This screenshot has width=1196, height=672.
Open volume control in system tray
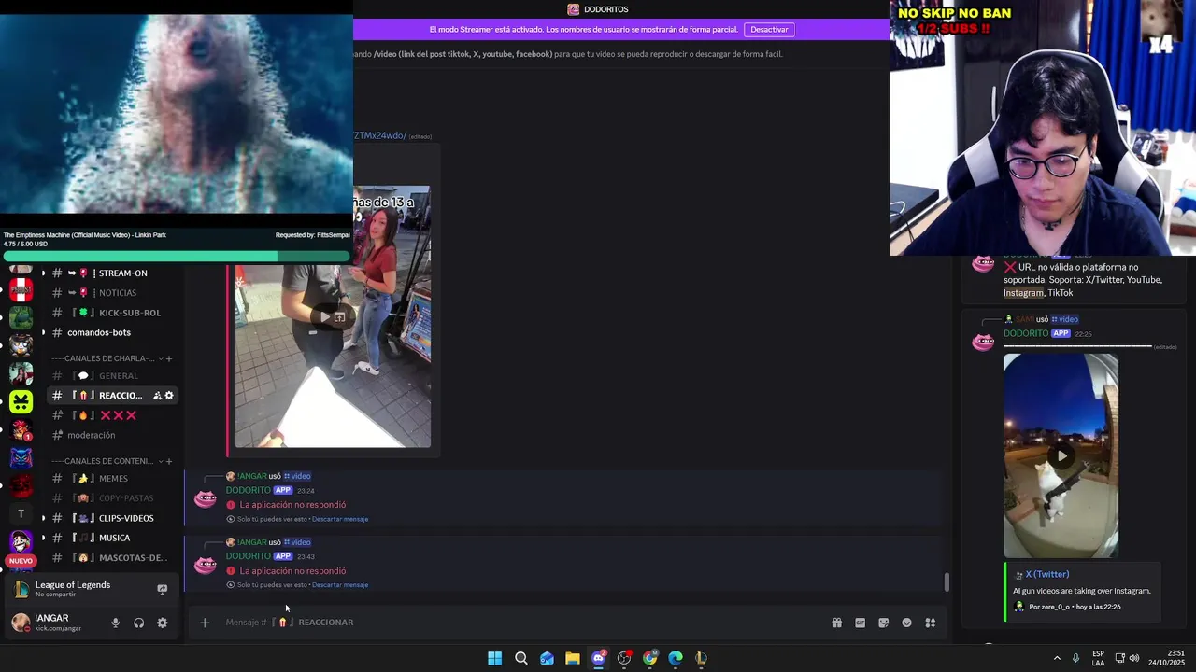click(1134, 658)
